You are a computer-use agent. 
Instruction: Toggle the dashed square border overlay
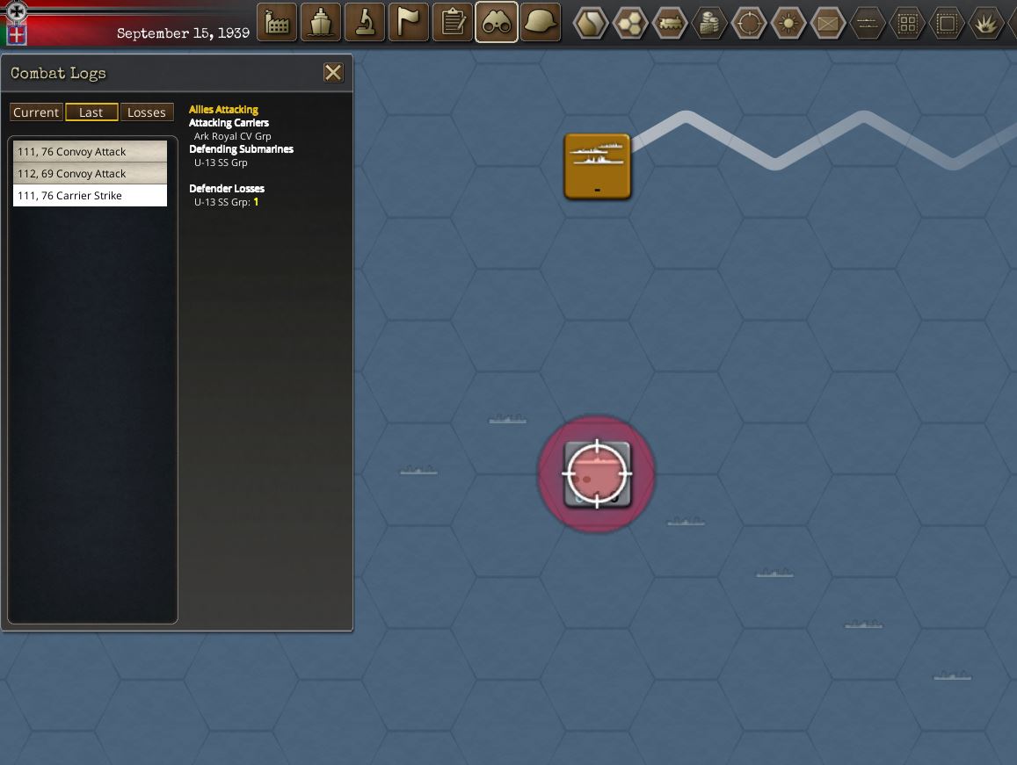click(x=947, y=24)
